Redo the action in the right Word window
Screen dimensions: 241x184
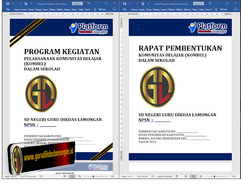tap(137, 4)
